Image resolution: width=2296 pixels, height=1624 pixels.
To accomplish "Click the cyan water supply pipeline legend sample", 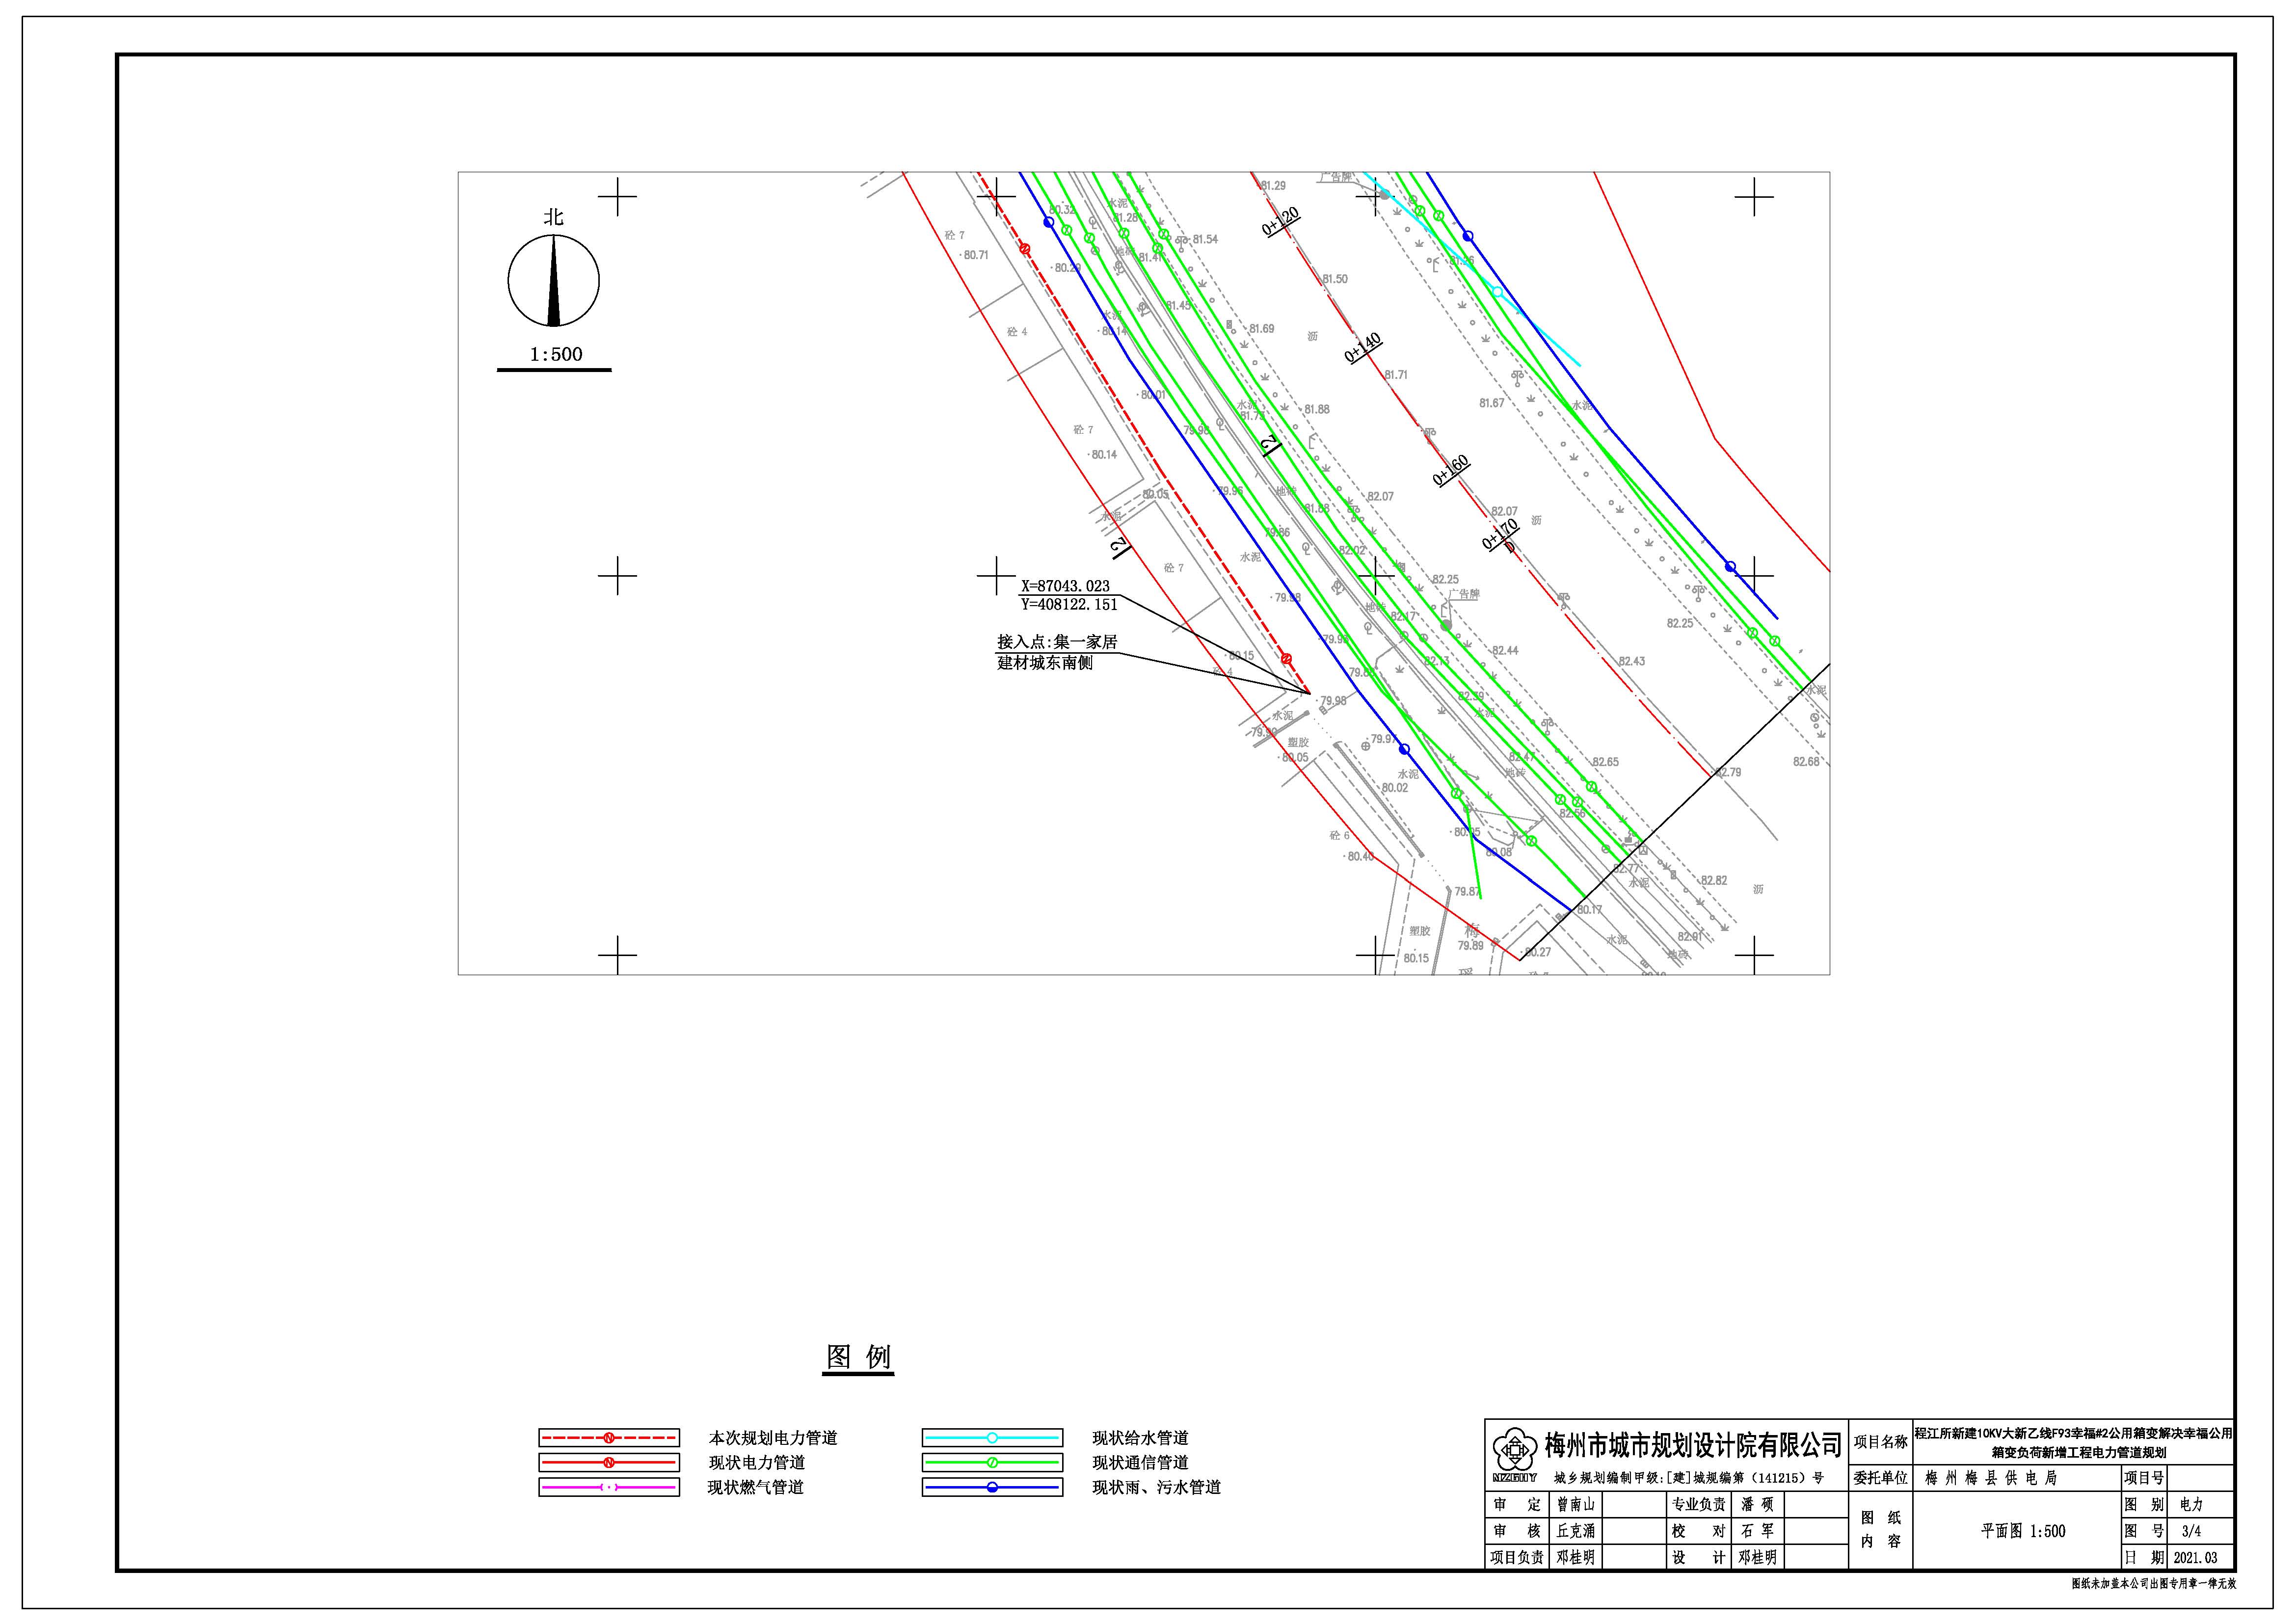I will click(x=991, y=1438).
